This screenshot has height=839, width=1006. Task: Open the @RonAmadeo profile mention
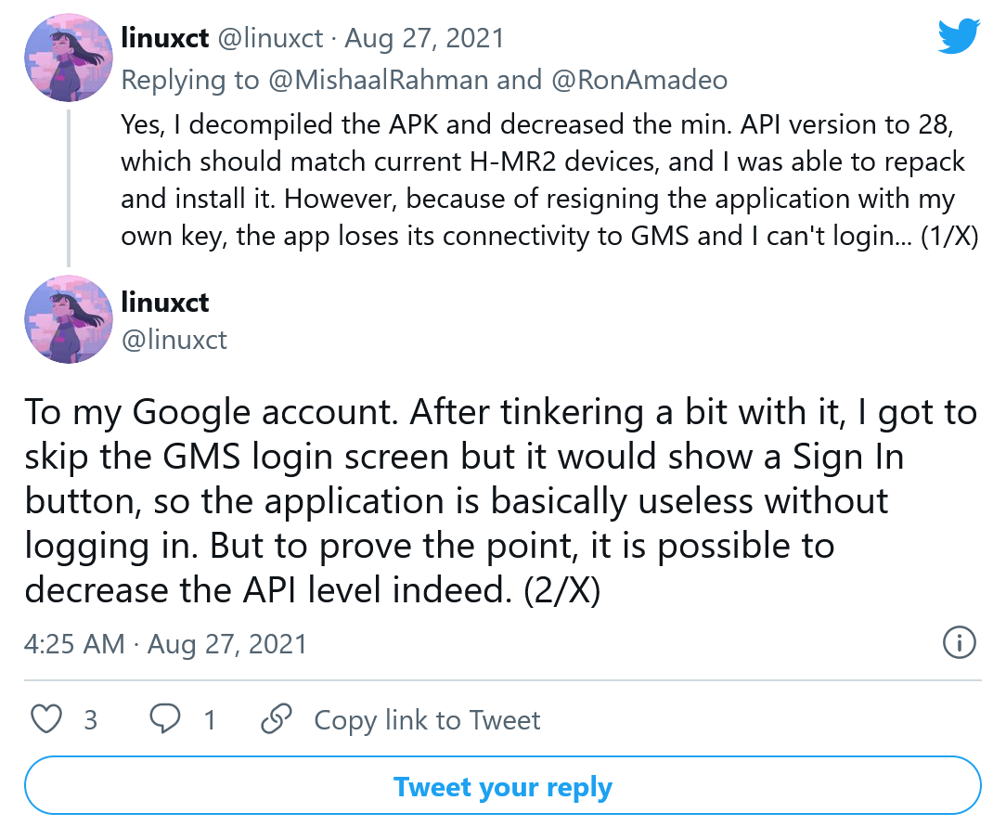coord(639,80)
